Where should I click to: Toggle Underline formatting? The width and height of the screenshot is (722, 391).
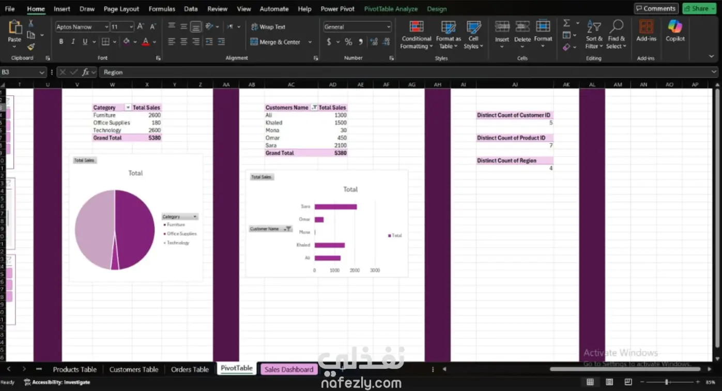tap(85, 42)
